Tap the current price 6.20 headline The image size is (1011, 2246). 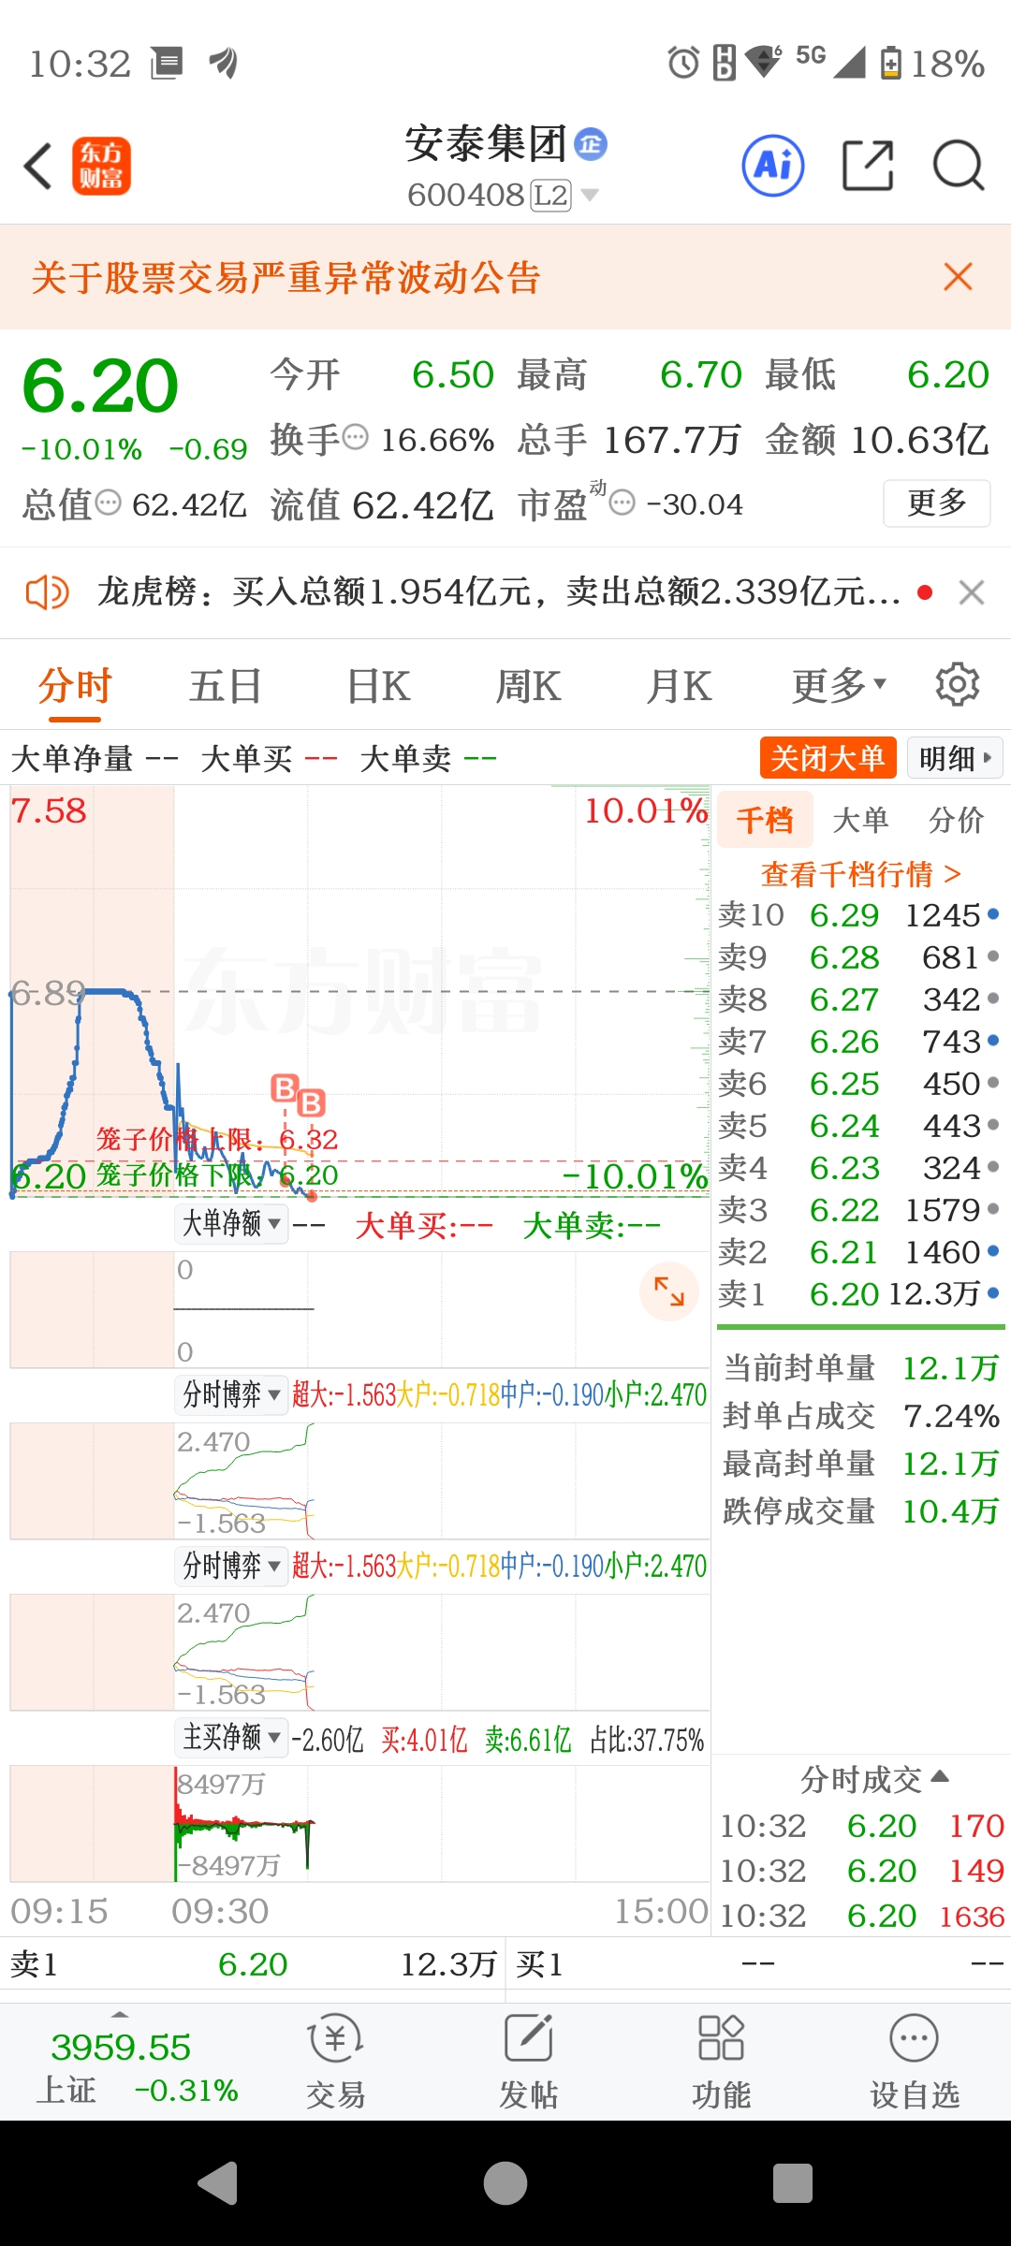[x=100, y=386]
